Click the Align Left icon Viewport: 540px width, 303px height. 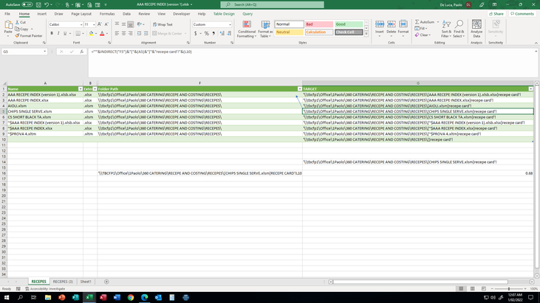(x=117, y=33)
